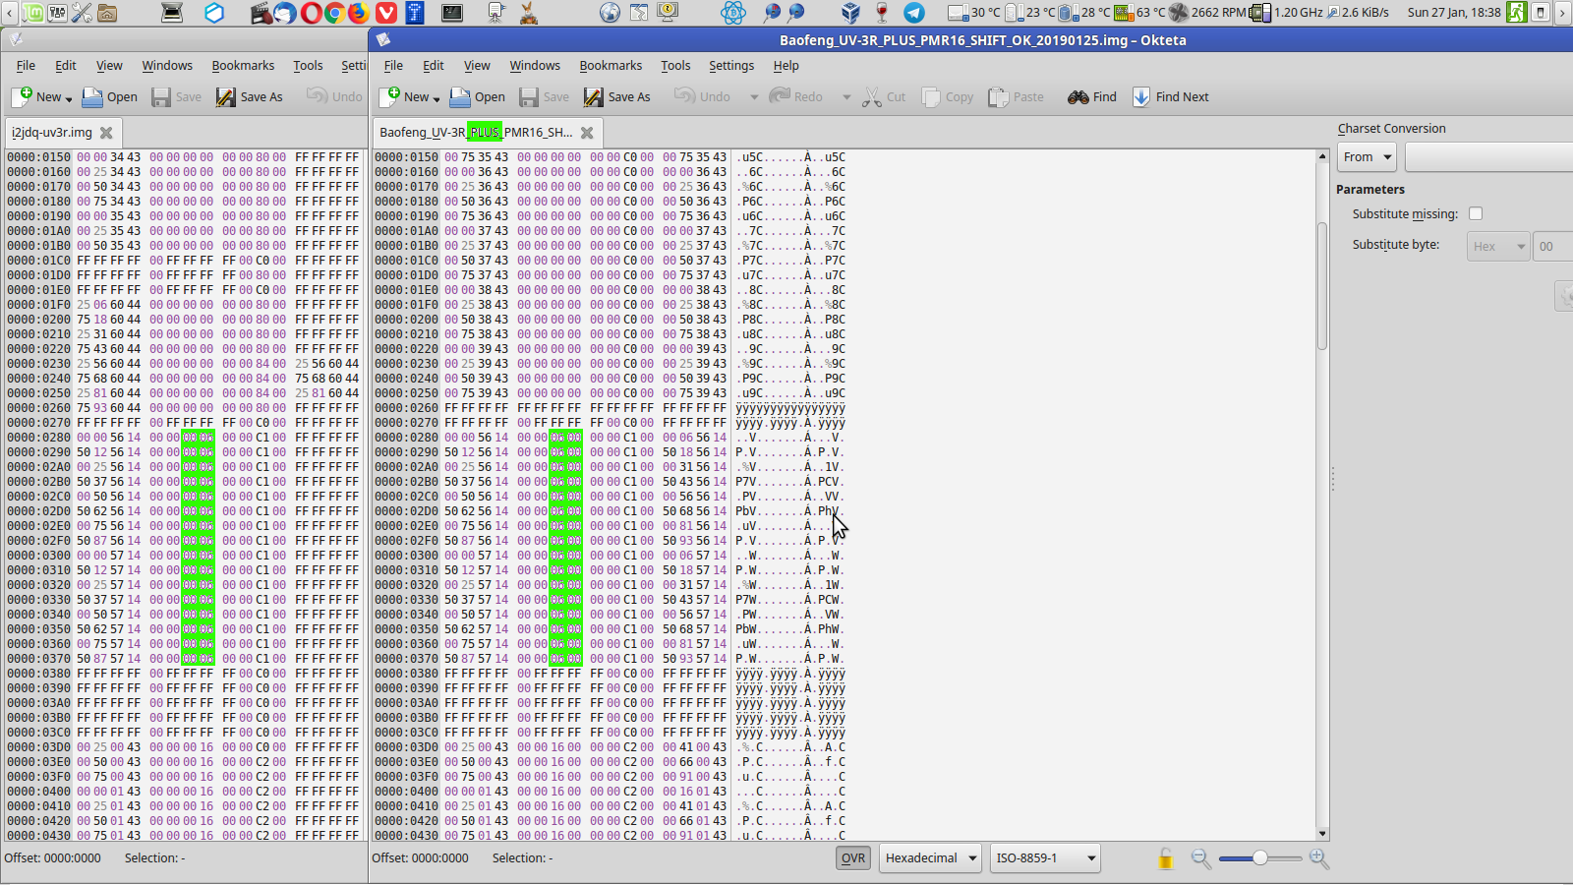Launch Opera from the top panel
The width and height of the screenshot is (1573, 885).
tap(310, 13)
